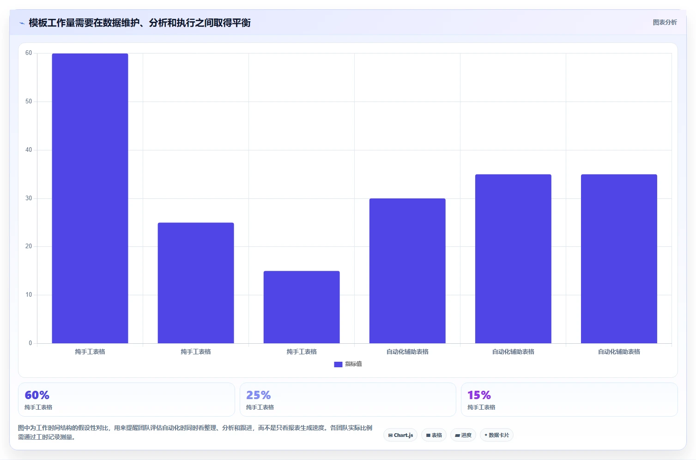696x460 pixels.
Task: Select the 25% 纯手工表格 stat card
Action: point(348,400)
